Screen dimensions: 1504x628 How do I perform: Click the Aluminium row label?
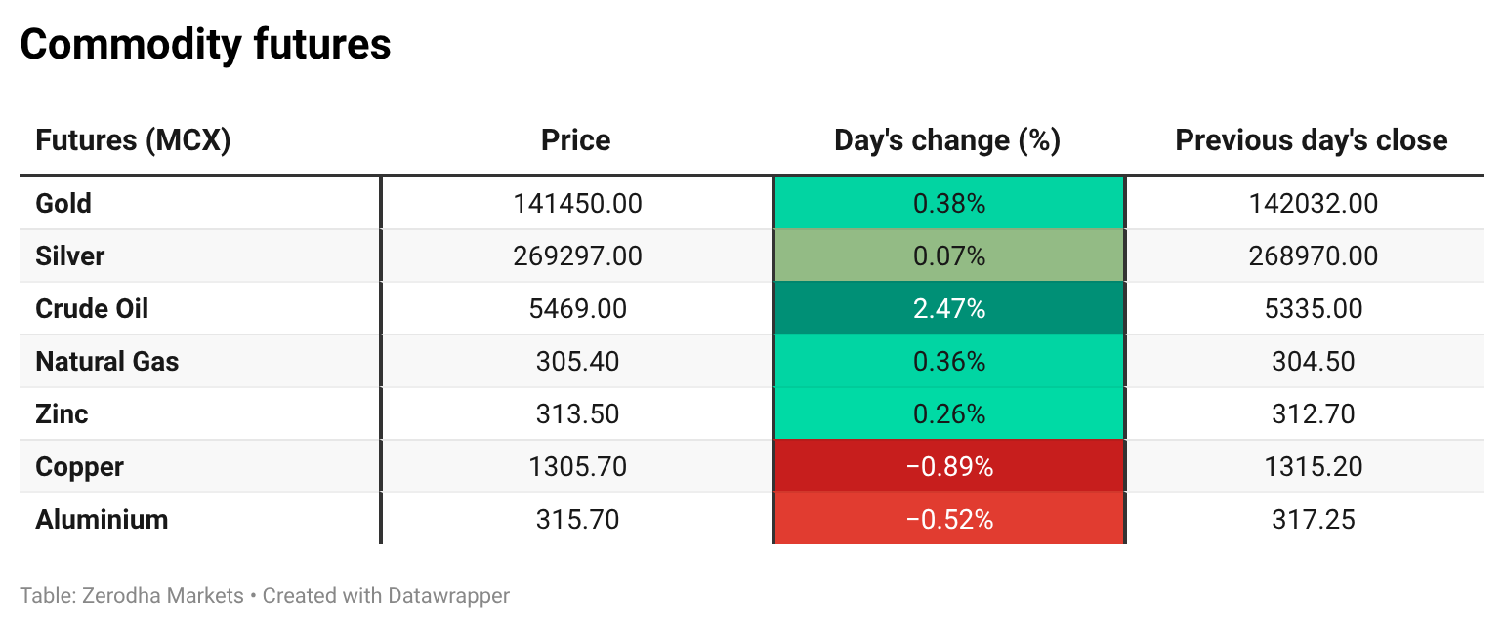(102, 520)
